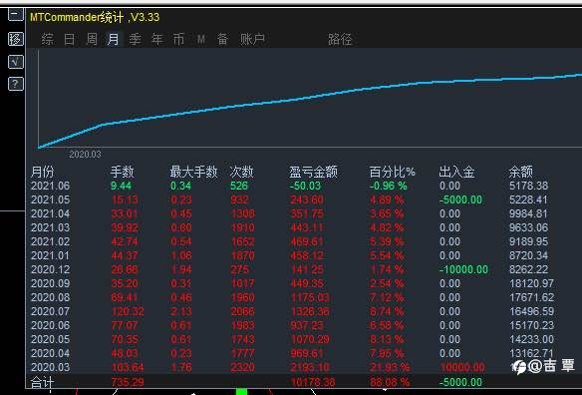The height and width of the screenshot is (395, 582).
Task: Click the 最大手数 column header
Action: click(193, 172)
